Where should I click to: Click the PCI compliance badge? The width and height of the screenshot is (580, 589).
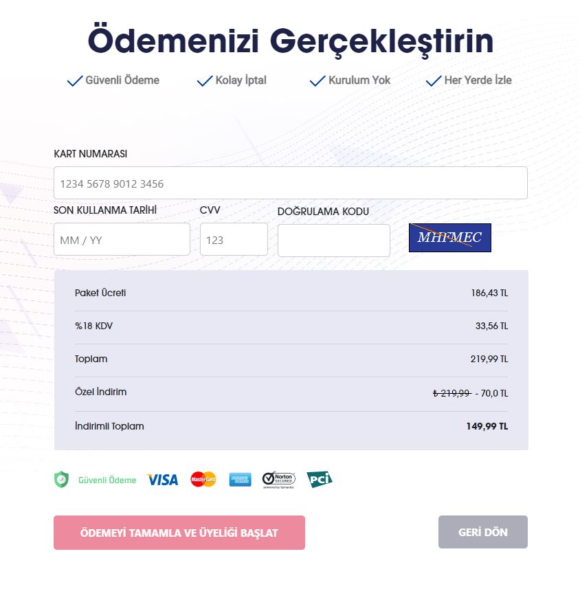pyautogui.click(x=320, y=479)
